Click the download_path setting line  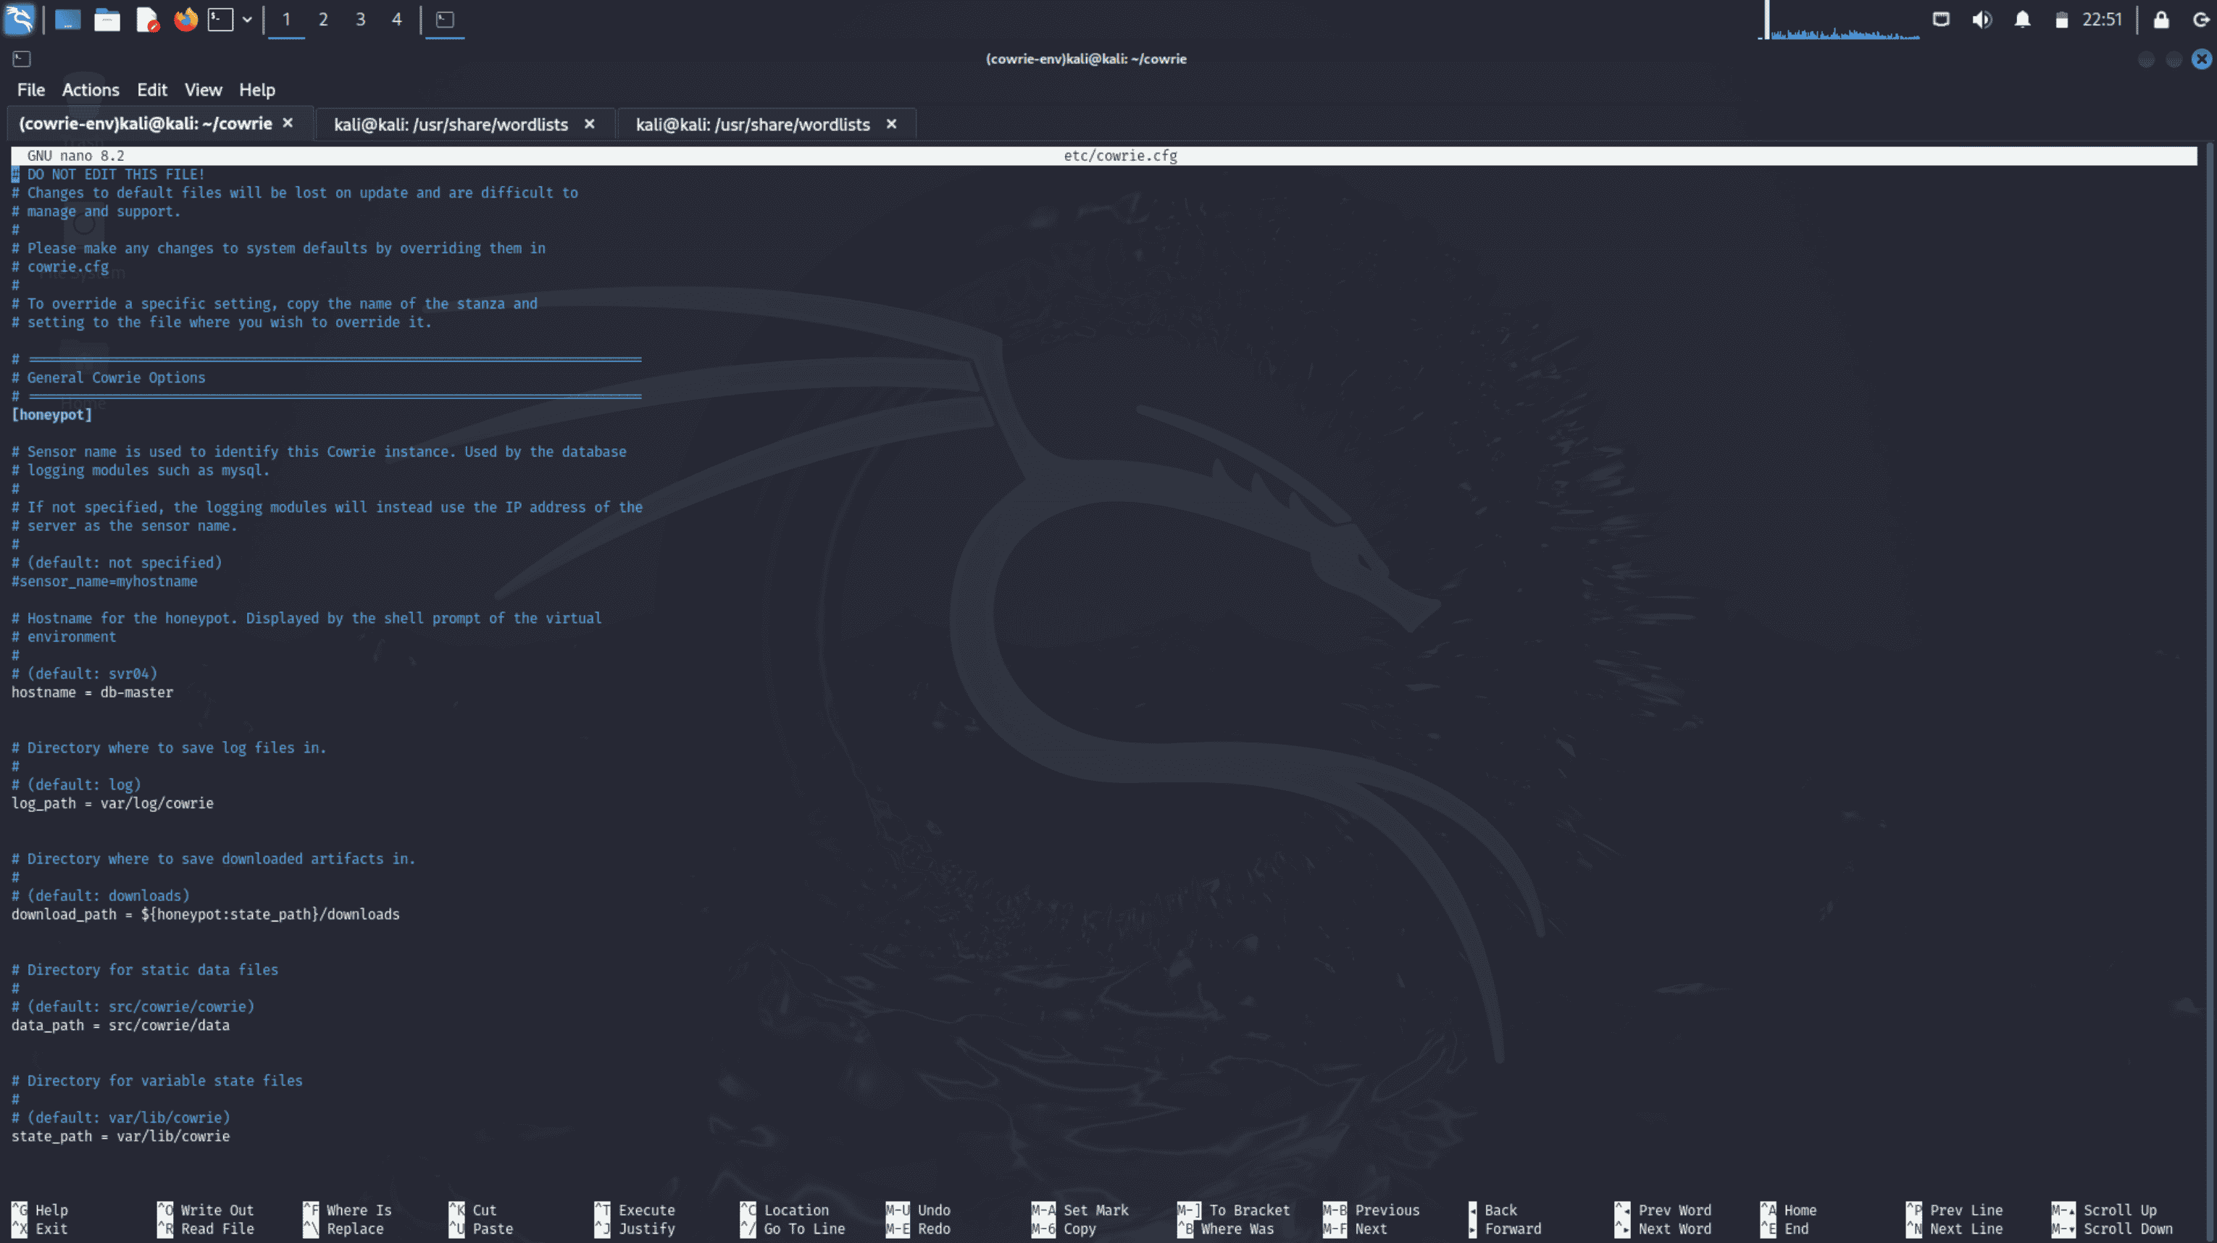click(x=206, y=914)
